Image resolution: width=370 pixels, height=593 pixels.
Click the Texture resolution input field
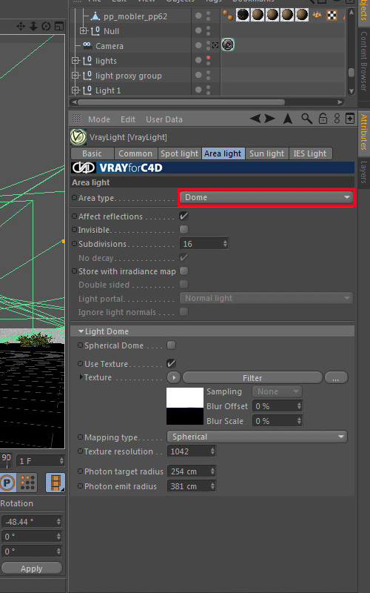pyautogui.click(x=192, y=451)
